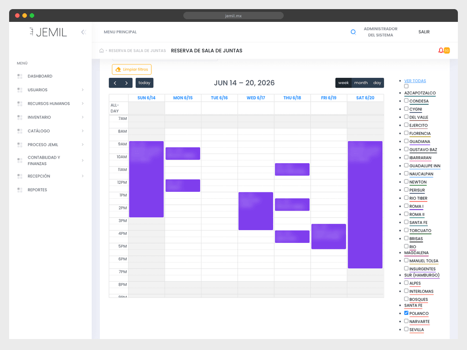Screen dimensions: 467x350
Task: Expand the Proceso Jemil submenu chevron
Action: 83,144
